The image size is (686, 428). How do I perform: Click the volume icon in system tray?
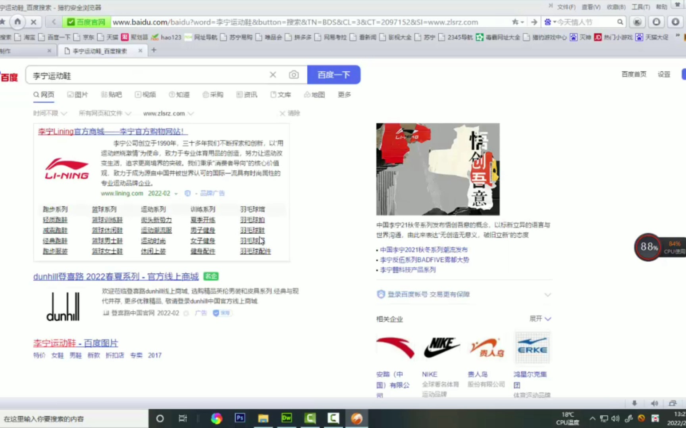tap(615, 418)
